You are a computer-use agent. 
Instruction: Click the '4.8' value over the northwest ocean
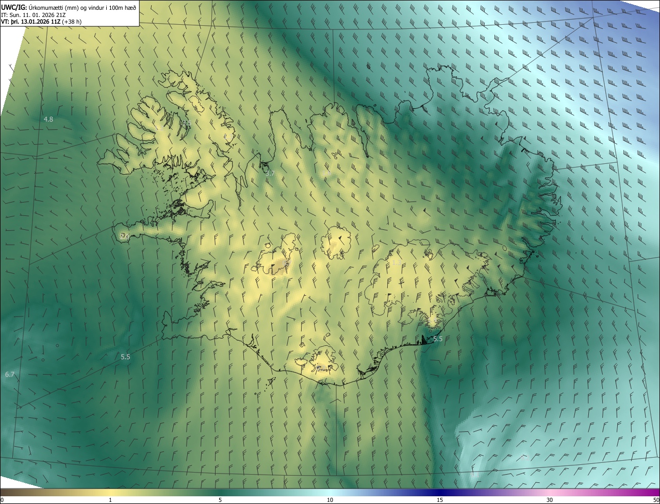[48, 119]
